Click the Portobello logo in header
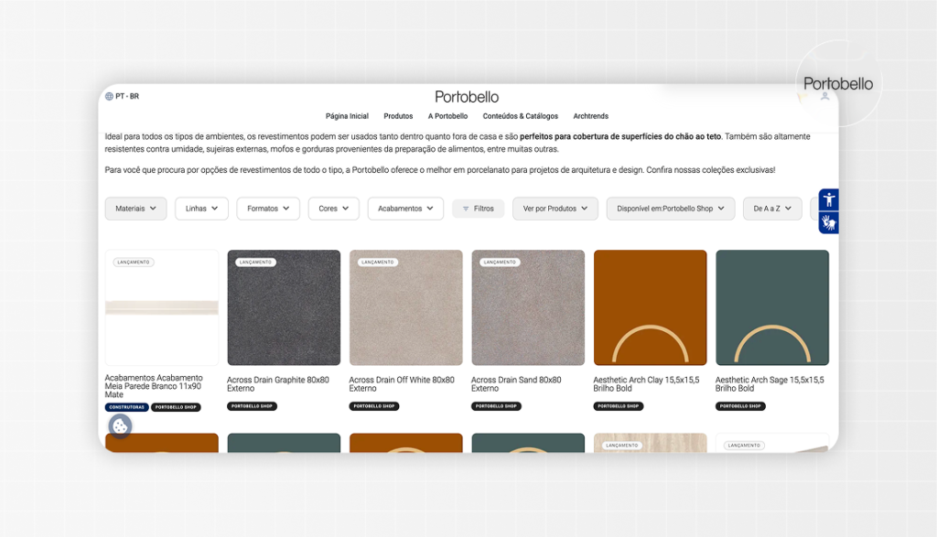Image resolution: width=937 pixels, height=537 pixels. coord(467,97)
